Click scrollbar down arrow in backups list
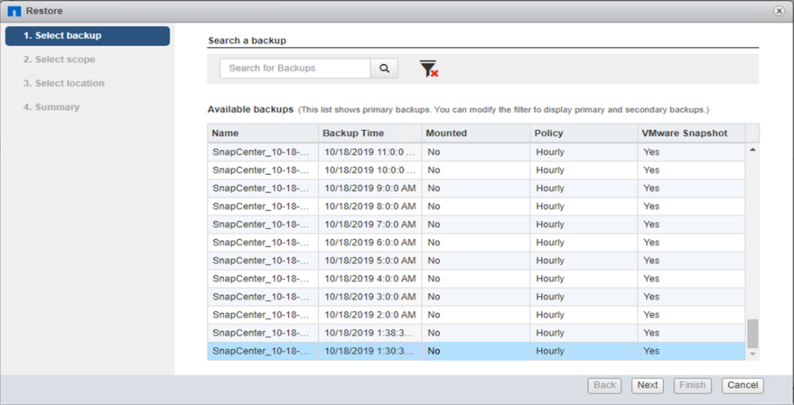The width and height of the screenshot is (794, 405). coord(752,354)
